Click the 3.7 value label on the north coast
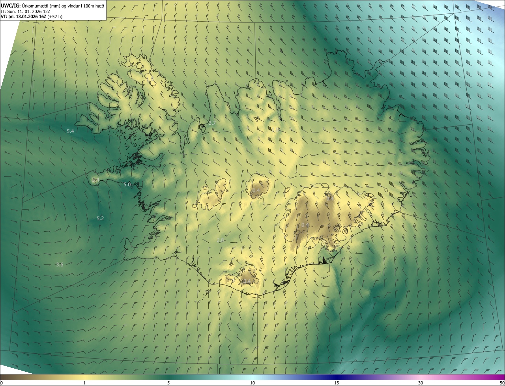 pyautogui.click(x=212, y=123)
